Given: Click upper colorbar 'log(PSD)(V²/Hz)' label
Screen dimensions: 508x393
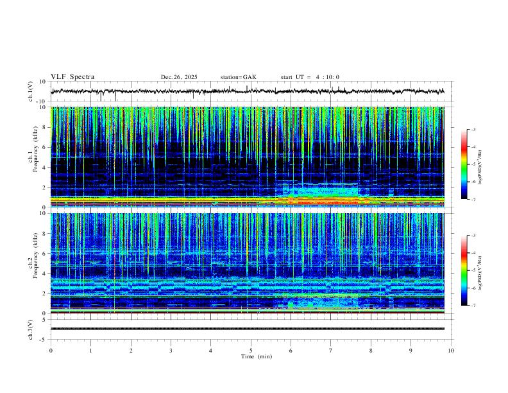Looking at the screenshot, I should (x=480, y=168).
